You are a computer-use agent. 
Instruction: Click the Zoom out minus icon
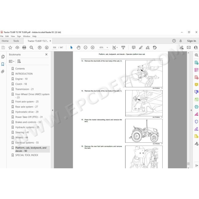[x=86, y=47]
